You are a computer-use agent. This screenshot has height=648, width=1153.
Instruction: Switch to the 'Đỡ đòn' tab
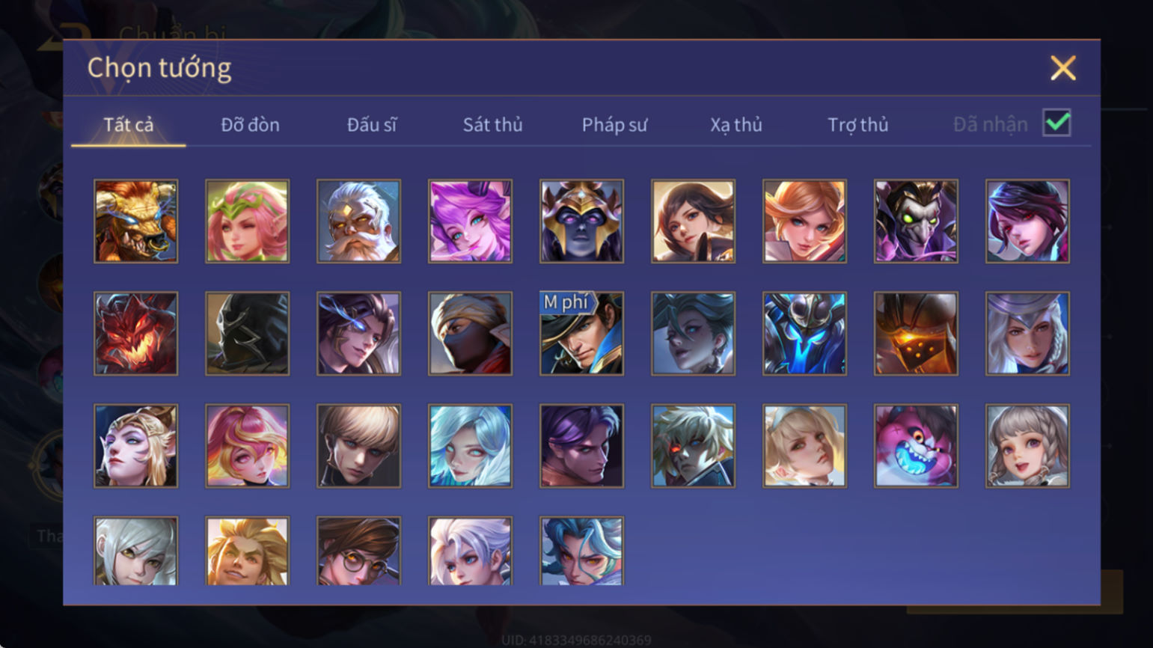click(x=250, y=124)
